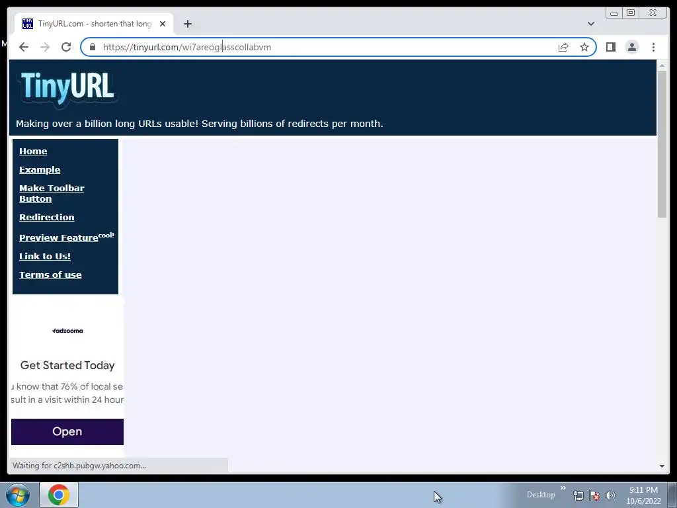Open the Preview Feature link
Viewport: 677px width, 508px height.
59,237
